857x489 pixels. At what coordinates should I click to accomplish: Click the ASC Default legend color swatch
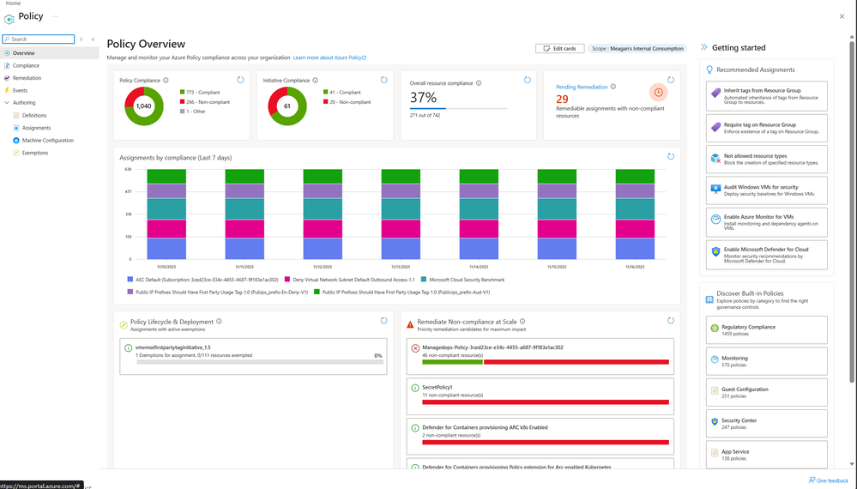(130, 279)
